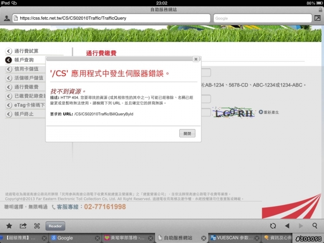Toggle the Reader mode button
324x243 pixels.
tap(55, 226)
